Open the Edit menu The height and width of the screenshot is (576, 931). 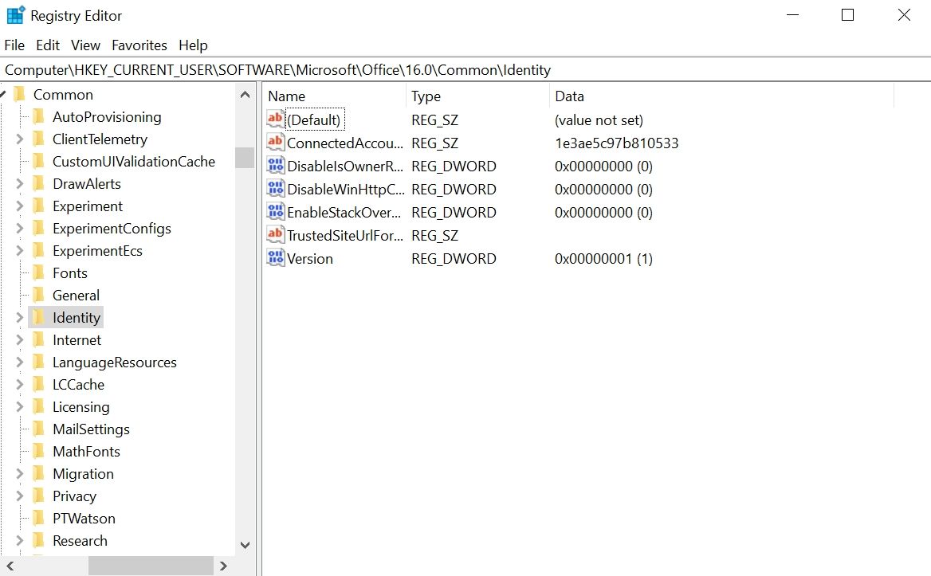pyautogui.click(x=47, y=45)
